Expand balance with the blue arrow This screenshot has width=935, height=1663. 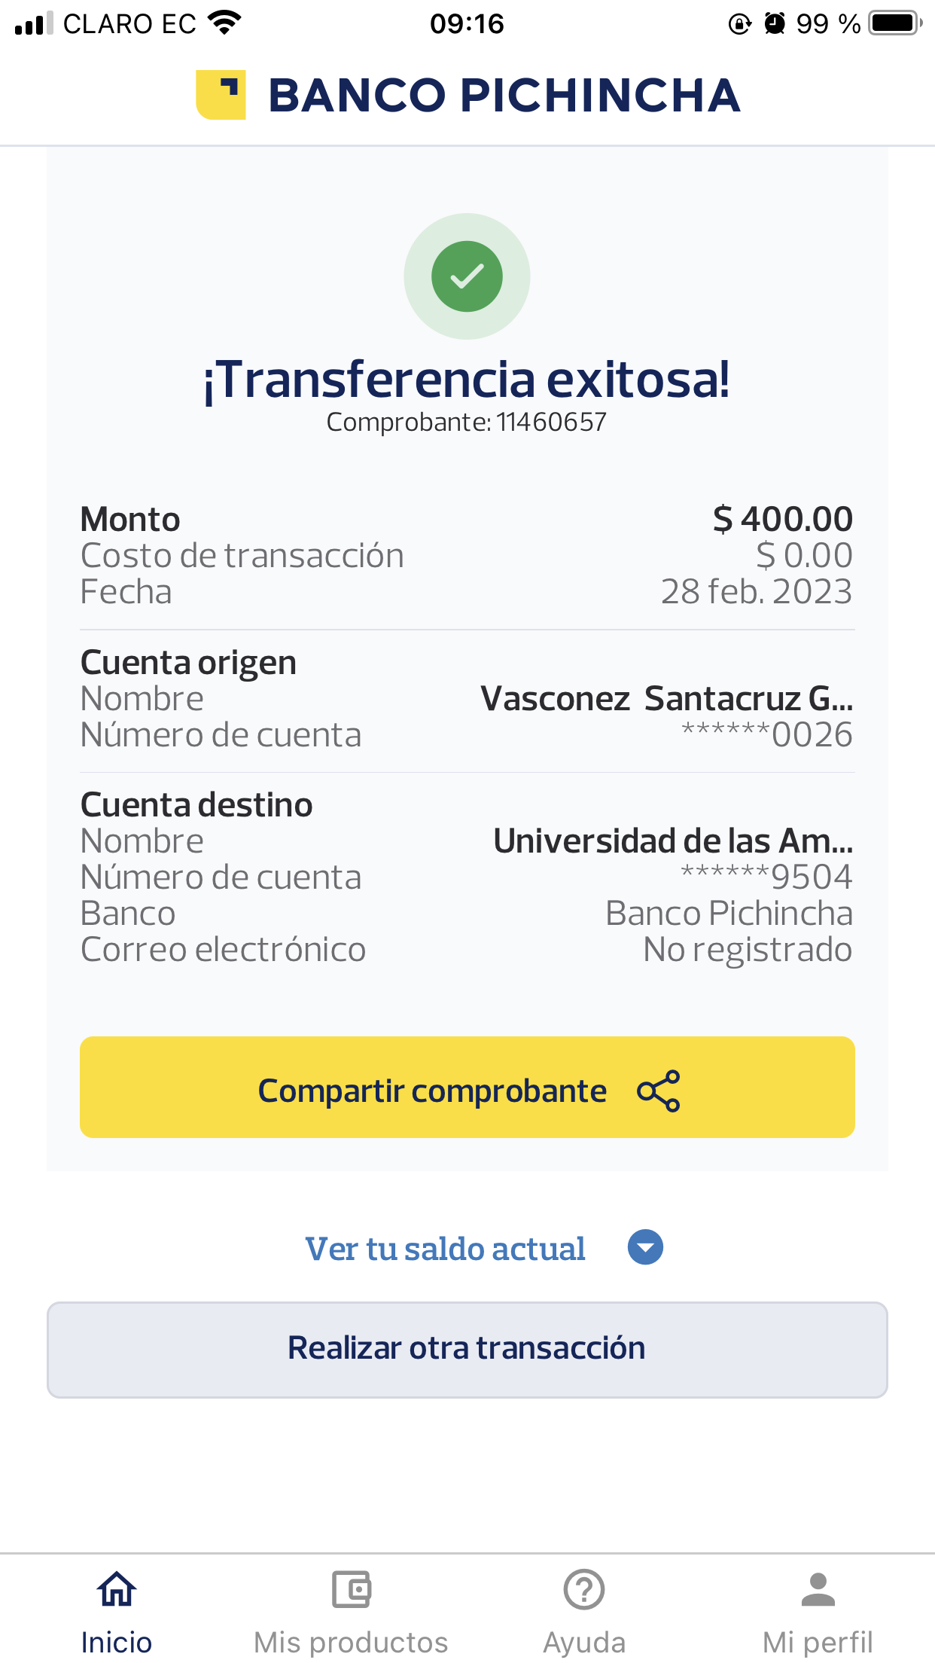point(645,1247)
